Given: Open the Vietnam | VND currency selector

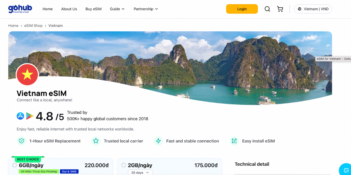Looking at the screenshot, I should click(x=313, y=9).
